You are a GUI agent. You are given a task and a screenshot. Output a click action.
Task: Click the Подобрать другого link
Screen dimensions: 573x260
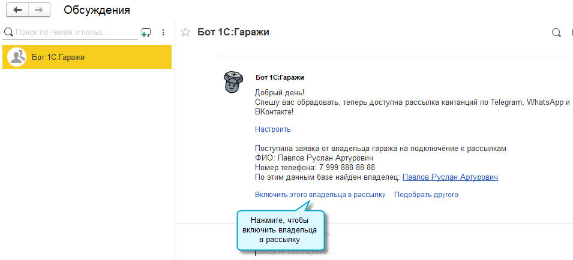[426, 195]
